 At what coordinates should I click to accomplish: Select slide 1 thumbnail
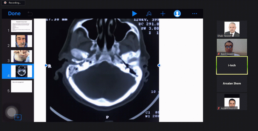coord(21,26)
